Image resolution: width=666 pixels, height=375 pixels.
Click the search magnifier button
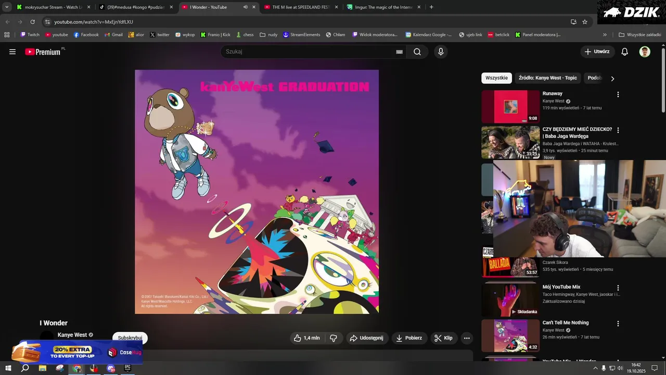click(417, 52)
